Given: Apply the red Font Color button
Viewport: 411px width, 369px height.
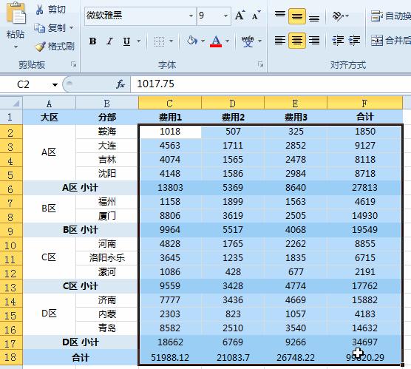Looking at the screenshot, I should (216, 41).
